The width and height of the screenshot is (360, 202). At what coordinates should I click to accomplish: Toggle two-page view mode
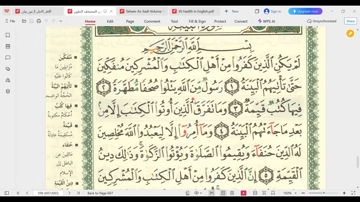pos(232,193)
